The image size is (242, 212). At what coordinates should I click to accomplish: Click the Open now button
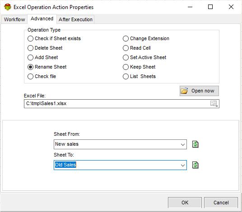[199, 91]
